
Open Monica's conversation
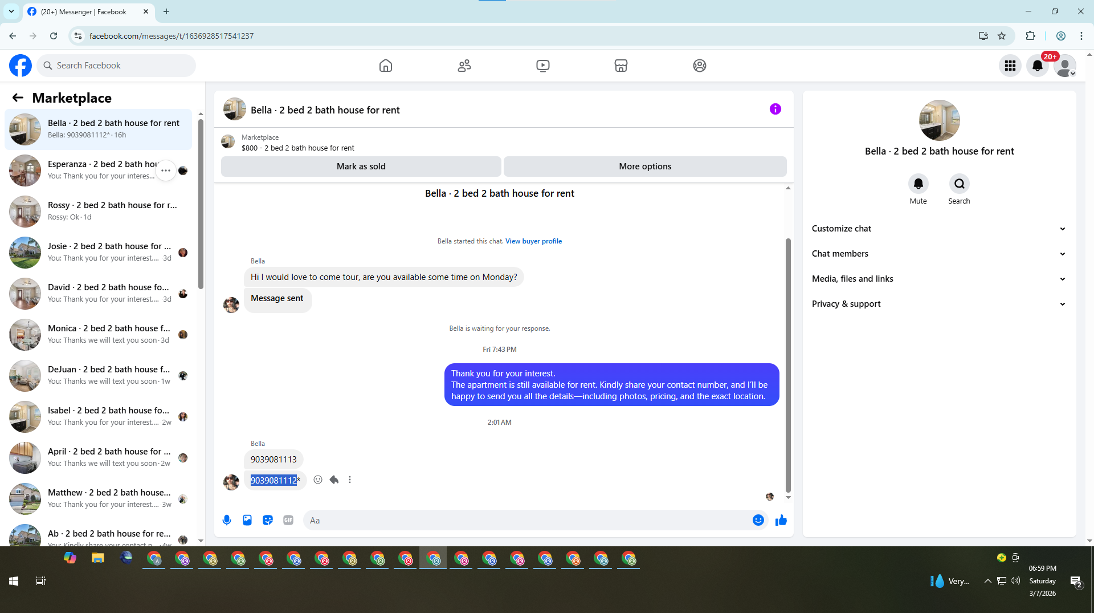coord(98,335)
